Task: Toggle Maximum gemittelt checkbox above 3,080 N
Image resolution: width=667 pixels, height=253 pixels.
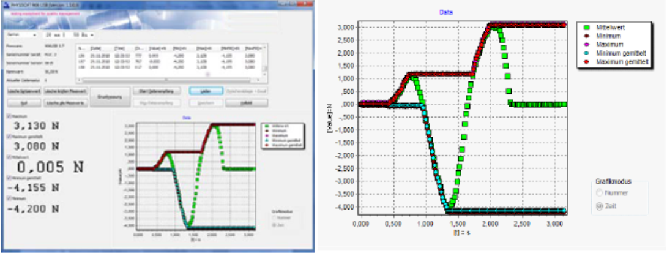Action: [7, 136]
